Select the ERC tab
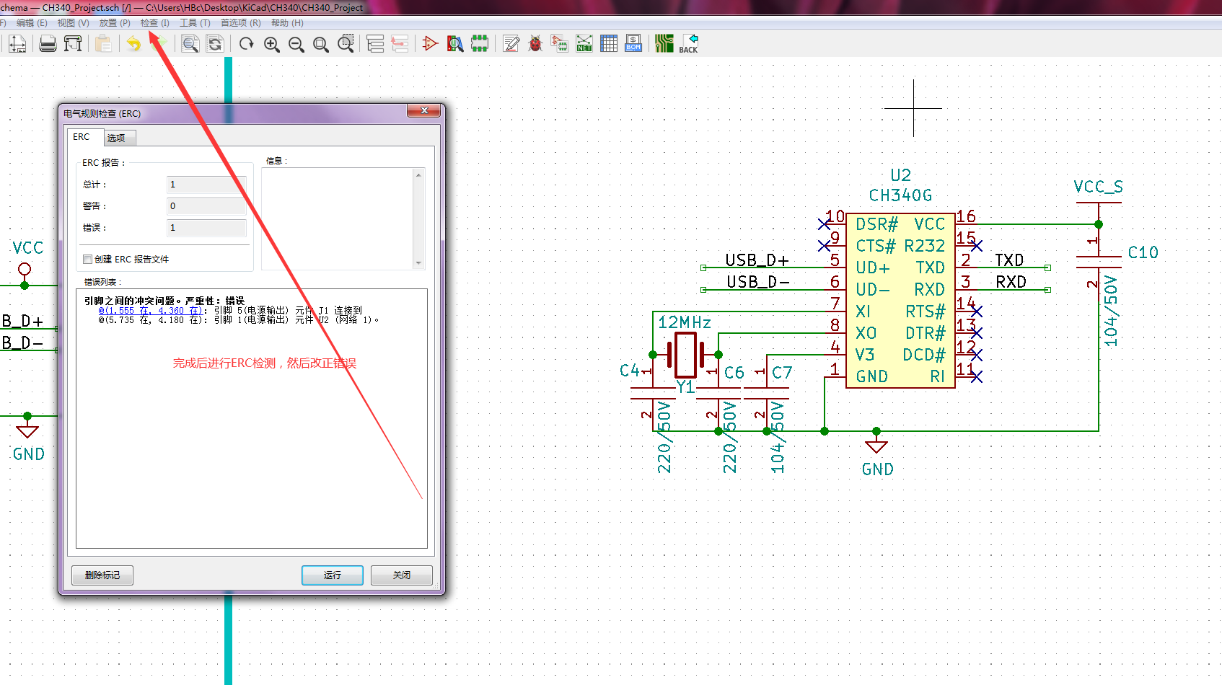The height and width of the screenshot is (685, 1222). 82,137
